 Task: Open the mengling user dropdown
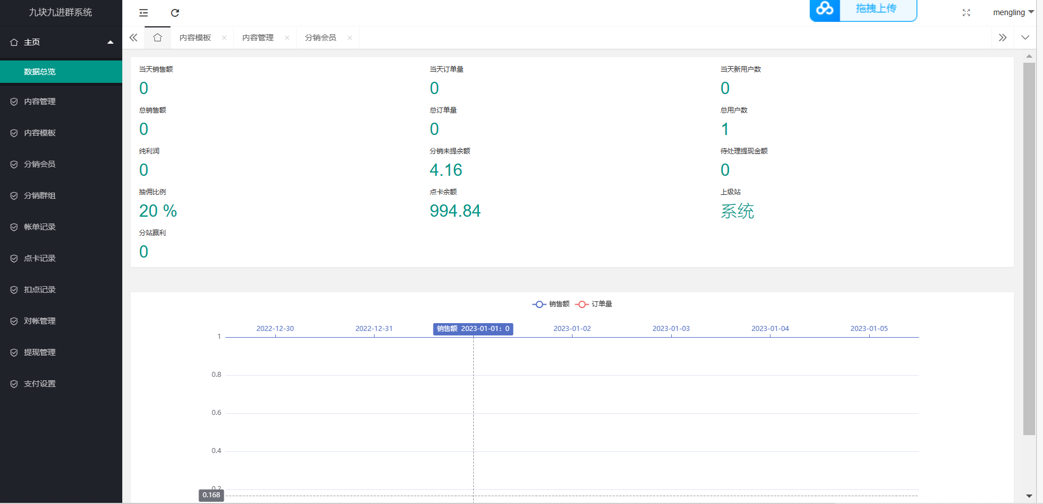pos(1013,12)
